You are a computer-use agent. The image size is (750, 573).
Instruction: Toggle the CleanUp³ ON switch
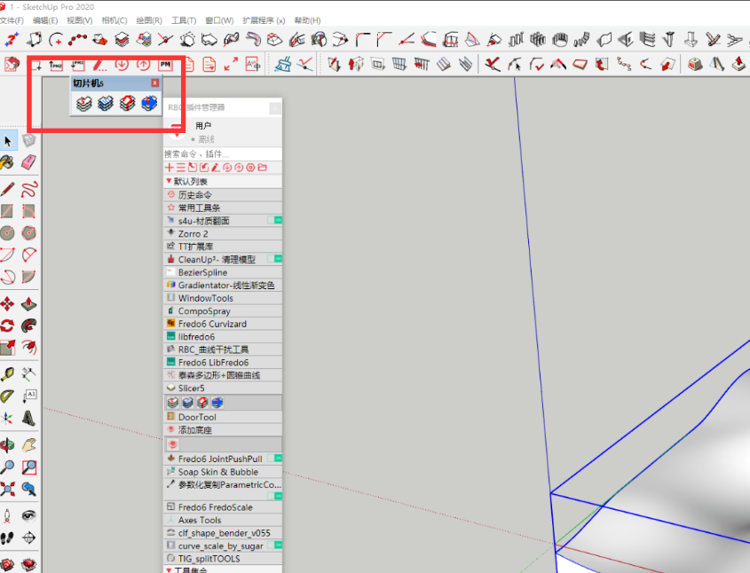click(x=274, y=259)
